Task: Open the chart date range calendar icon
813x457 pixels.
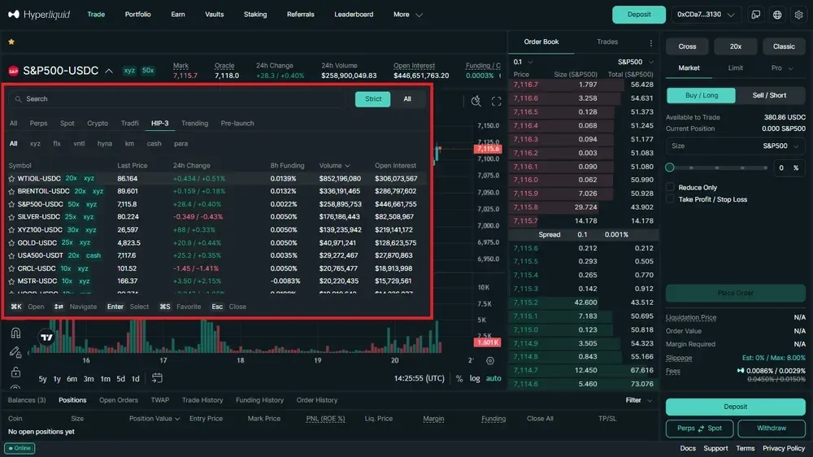Action: click(x=157, y=378)
